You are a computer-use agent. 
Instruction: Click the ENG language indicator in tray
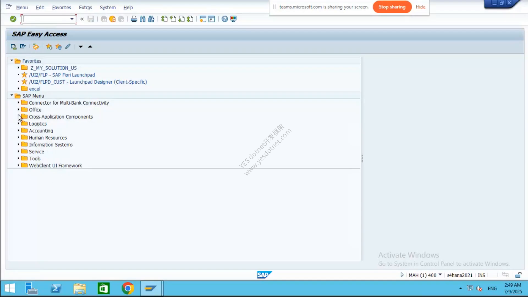tap(492, 288)
